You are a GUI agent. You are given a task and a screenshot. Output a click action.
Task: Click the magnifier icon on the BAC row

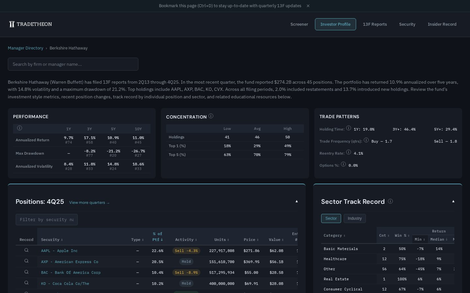(26, 272)
